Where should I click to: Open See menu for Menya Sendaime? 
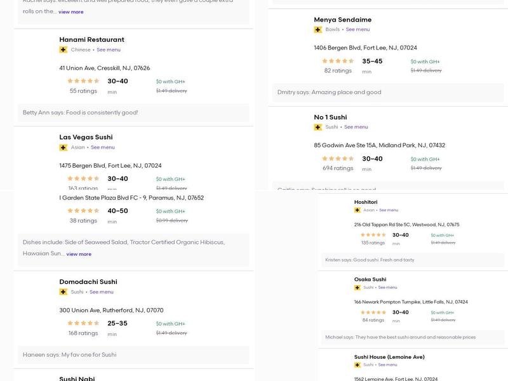coord(358,30)
